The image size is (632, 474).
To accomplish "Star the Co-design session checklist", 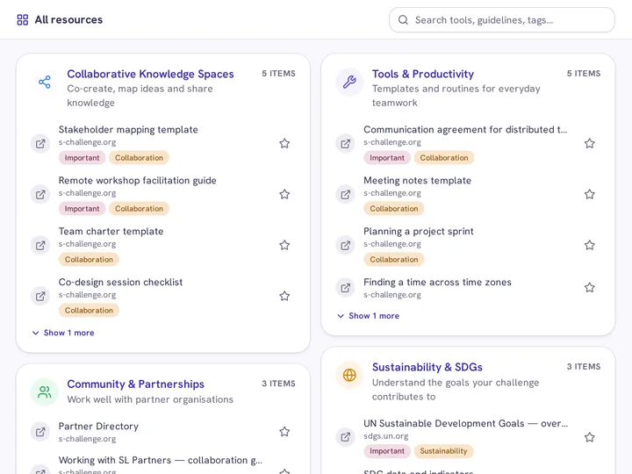I will [284, 296].
